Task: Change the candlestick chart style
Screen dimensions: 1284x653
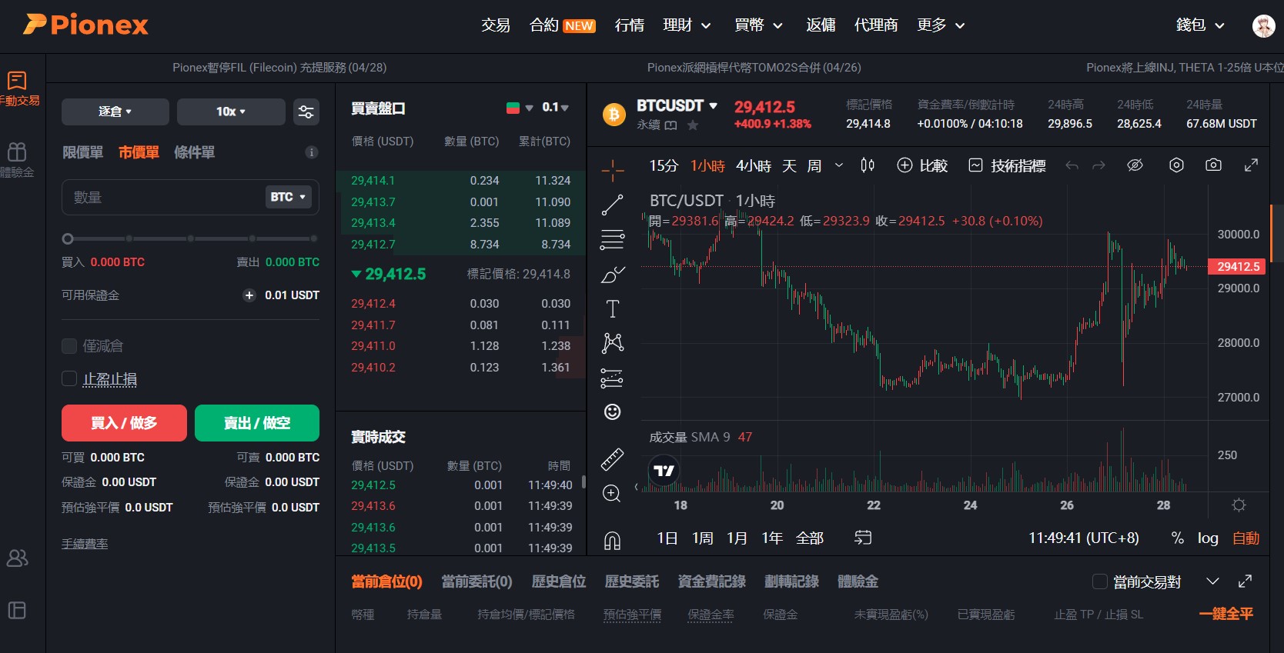Action: tap(868, 165)
